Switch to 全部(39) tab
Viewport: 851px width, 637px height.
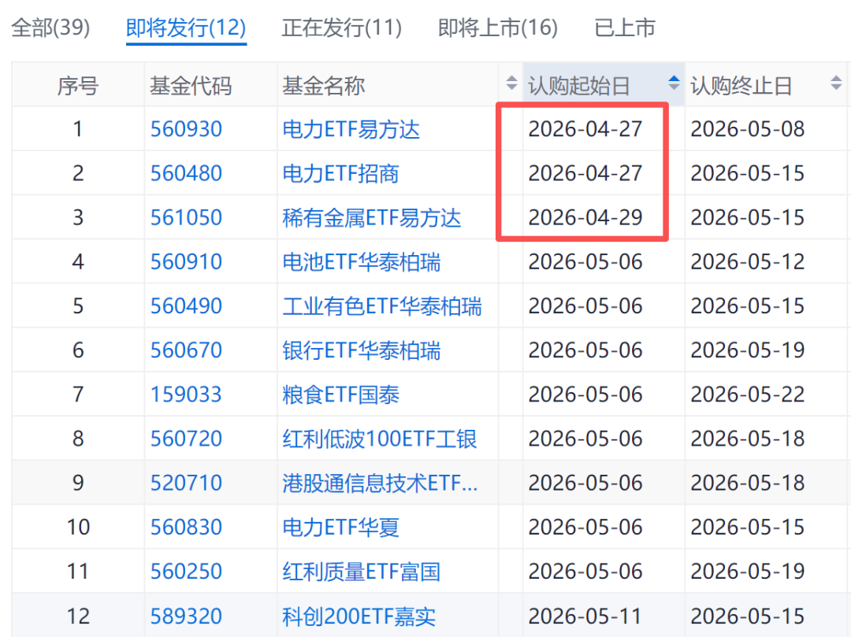click(x=50, y=27)
